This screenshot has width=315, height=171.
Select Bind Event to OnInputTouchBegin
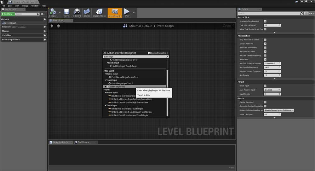coord(127,109)
